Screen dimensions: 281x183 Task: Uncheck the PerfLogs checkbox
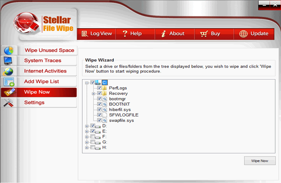99,88
